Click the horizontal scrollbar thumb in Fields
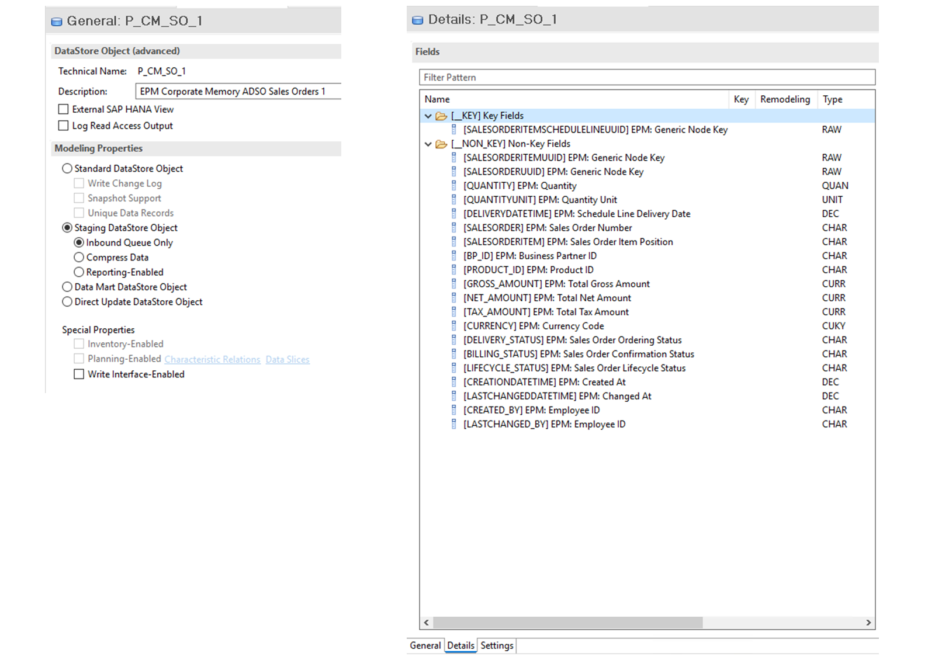Viewport: 935px width, 660px height. pos(568,623)
